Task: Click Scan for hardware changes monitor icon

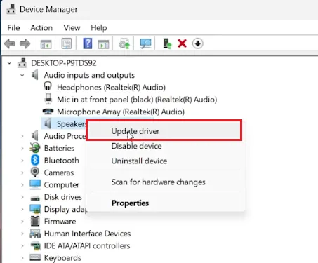Action: (x=145, y=43)
